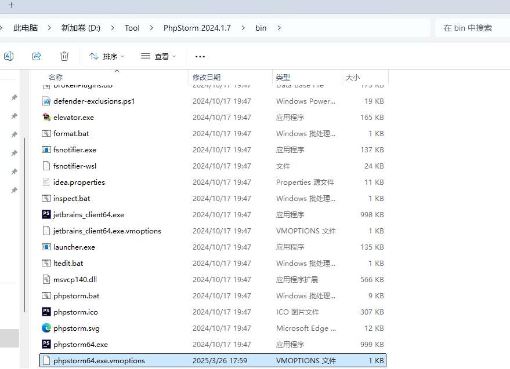Open the see more ellipsis menu
510x369 pixels.
(x=200, y=57)
